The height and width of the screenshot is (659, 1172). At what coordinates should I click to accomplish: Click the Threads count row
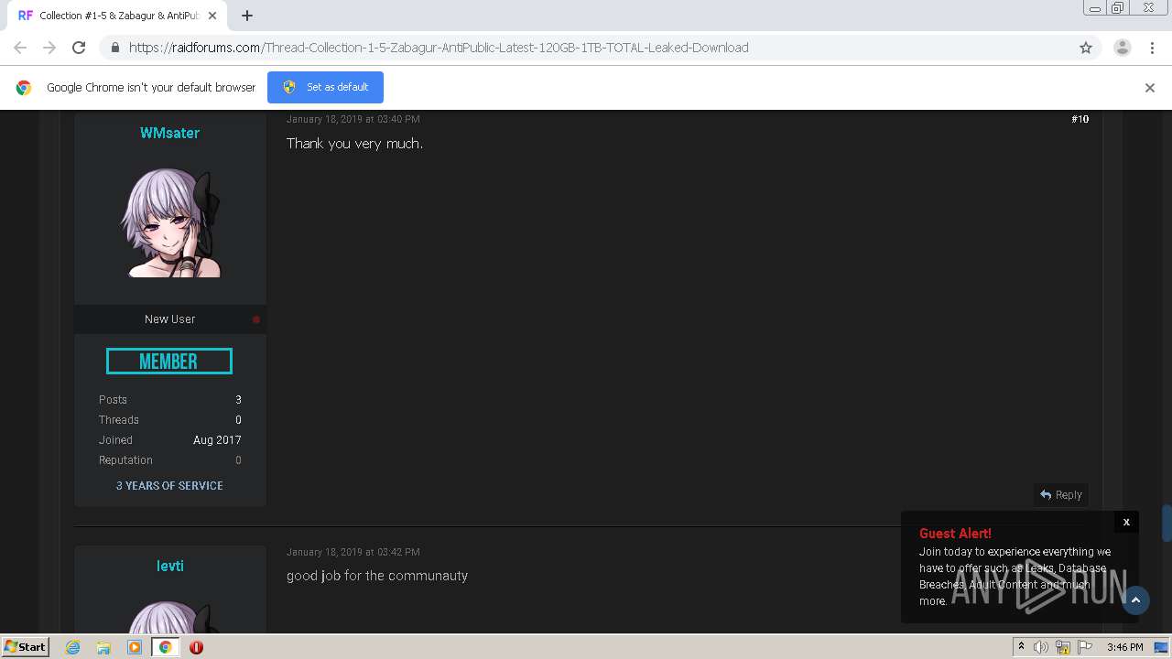pos(170,420)
